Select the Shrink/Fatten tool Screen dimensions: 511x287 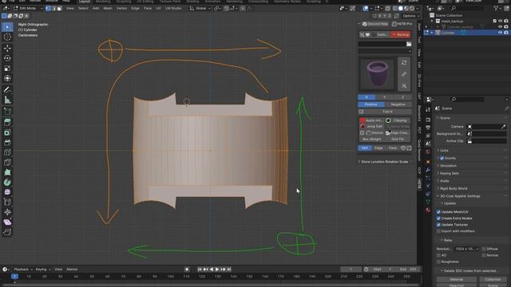[7, 212]
